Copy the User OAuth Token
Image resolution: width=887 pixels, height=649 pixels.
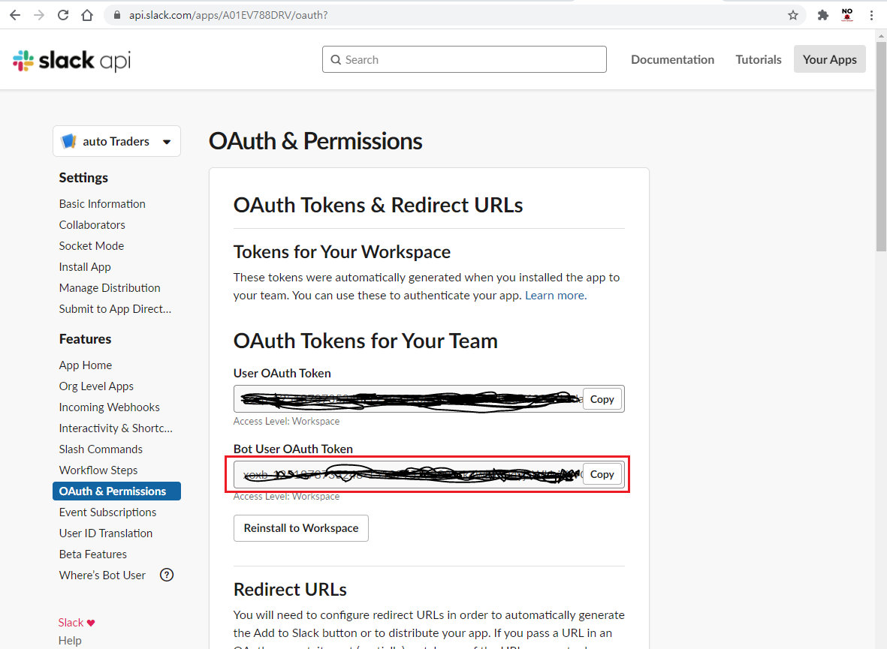[x=602, y=399]
